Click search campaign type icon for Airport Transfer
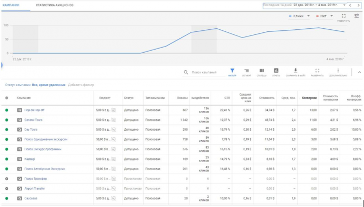Screen dimensions: 364x207 pos(20,189)
